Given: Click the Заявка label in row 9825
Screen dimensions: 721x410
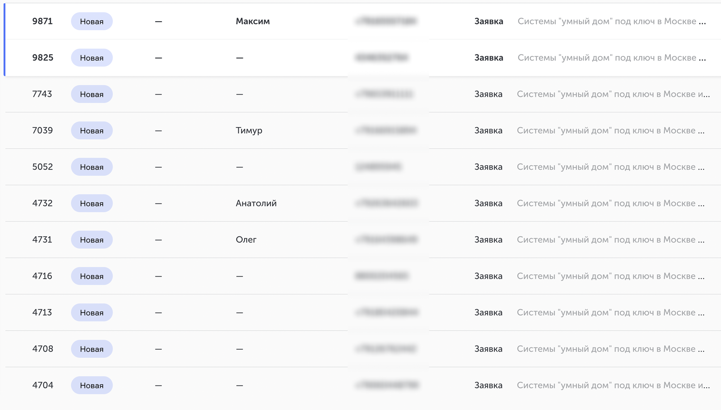Looking at the screenshot, I should point(489,58).
